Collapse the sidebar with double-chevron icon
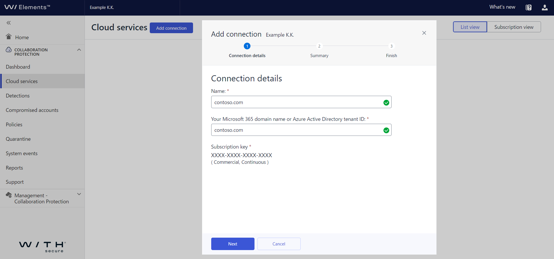Viewport: 554px width, 259px height. point(9,23)
